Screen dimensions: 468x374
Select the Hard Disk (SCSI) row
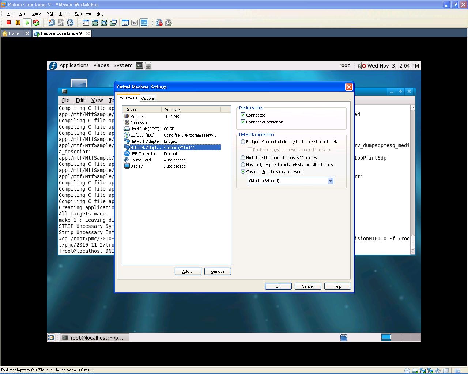pyautogui.click(x=172, y=129)
